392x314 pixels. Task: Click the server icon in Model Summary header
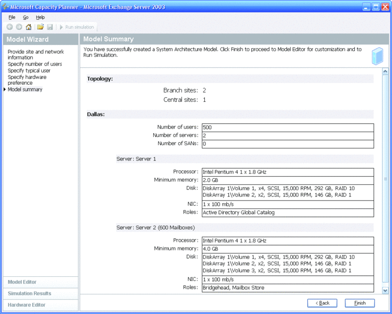click(x=377, y=56)
